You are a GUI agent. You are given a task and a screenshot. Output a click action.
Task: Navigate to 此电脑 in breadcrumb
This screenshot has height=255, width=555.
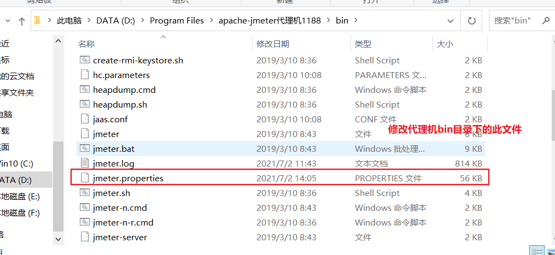tap(69, 21)
